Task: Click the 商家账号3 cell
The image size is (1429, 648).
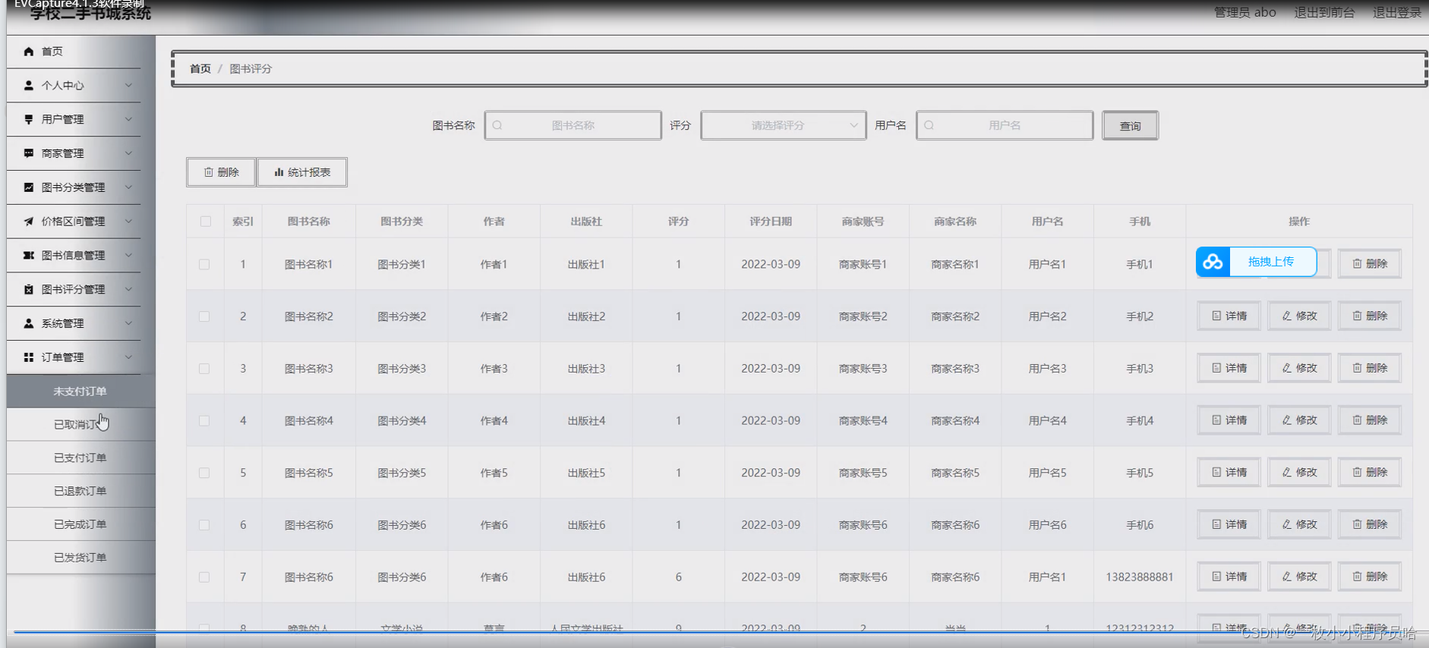Action: pos(863,369)
